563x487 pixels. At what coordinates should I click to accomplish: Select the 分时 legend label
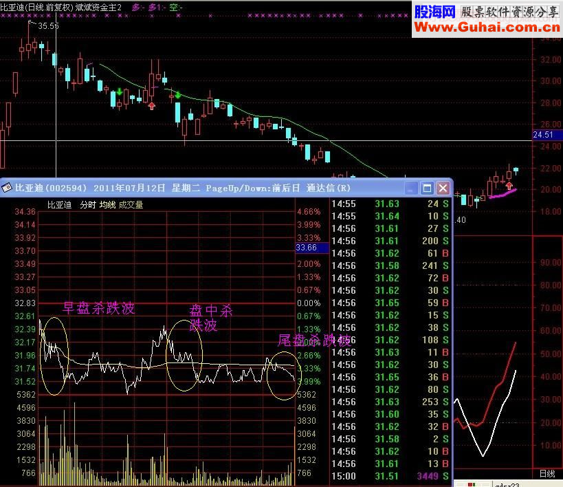(87, 205)
